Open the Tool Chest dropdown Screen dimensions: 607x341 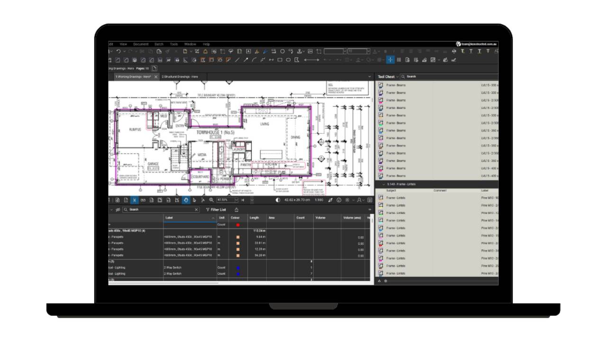click(x=397, y=77)
